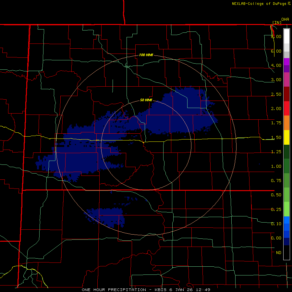Click the 1.00 legend value
The height and width of the screenshot is (292, 292).
(x=276, y=166)
